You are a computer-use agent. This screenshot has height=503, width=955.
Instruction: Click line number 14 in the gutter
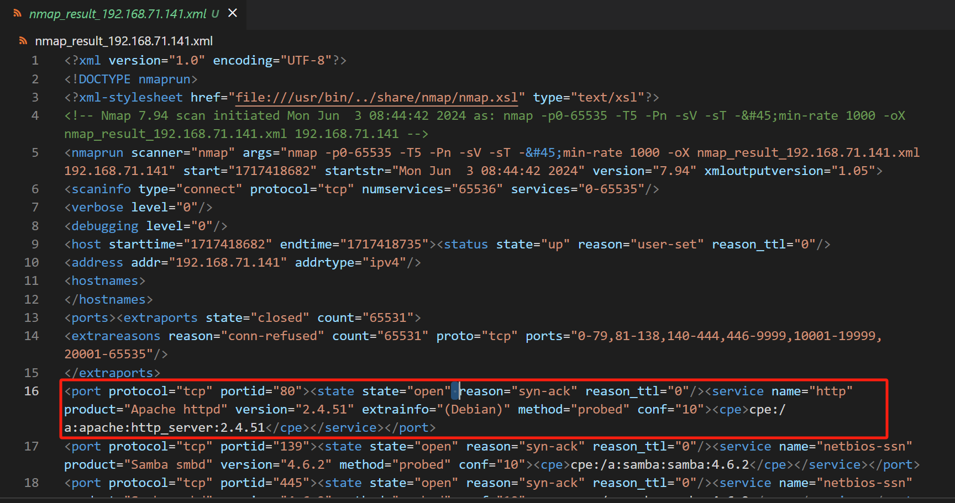coord(32,335)
